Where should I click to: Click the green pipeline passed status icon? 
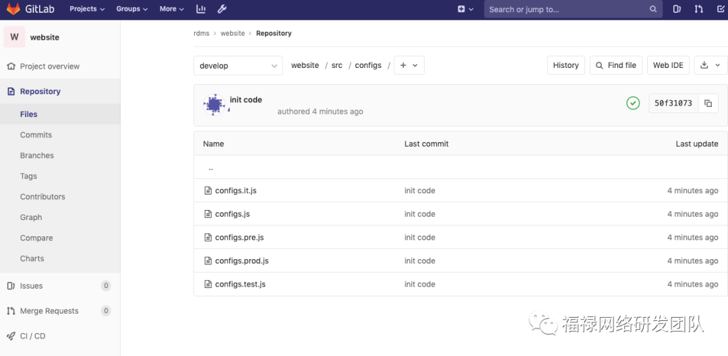633,104
